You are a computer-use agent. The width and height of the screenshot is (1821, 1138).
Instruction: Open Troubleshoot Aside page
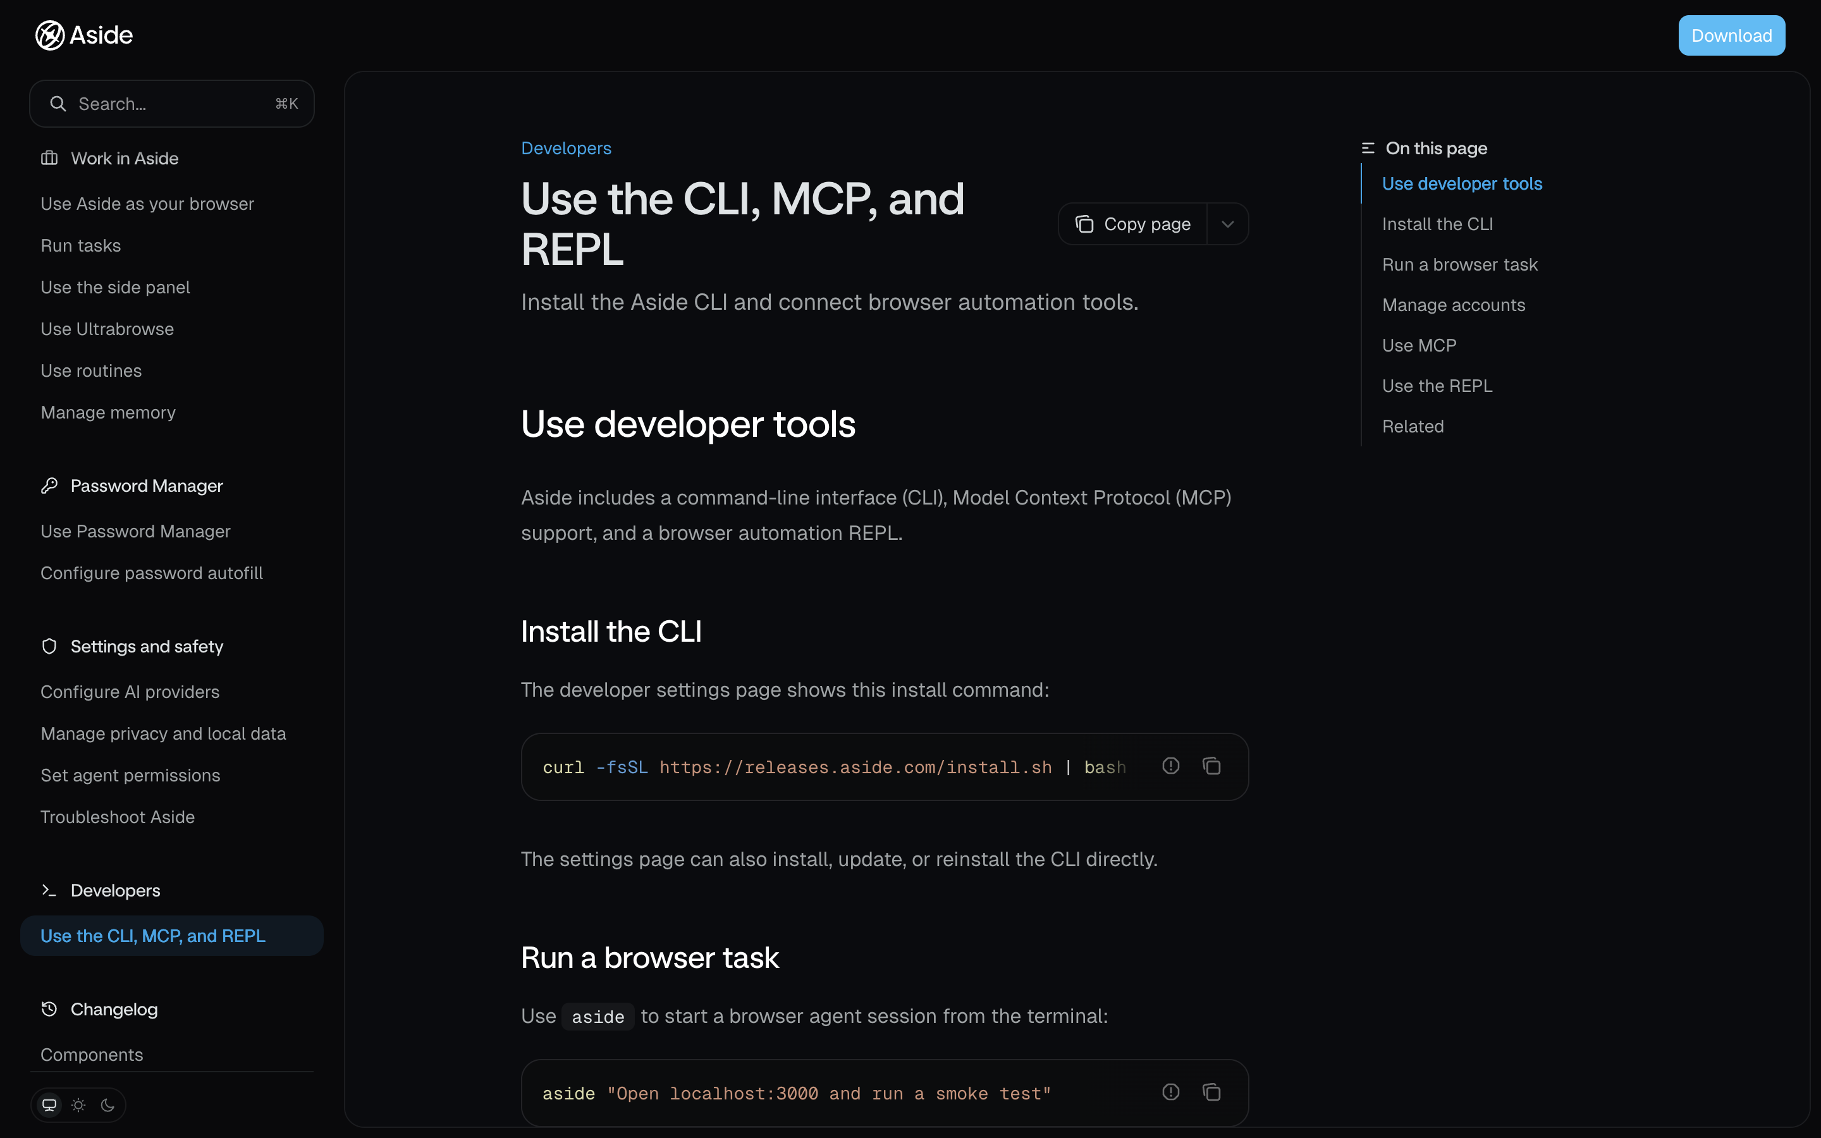[x=118, y=817]
